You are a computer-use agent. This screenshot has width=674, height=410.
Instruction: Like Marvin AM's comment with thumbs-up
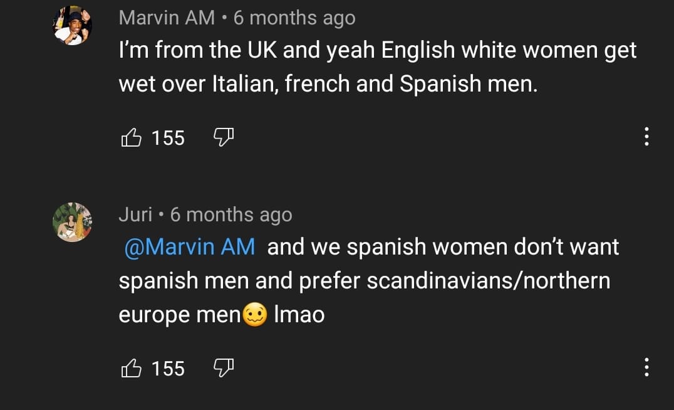[131, 138]
